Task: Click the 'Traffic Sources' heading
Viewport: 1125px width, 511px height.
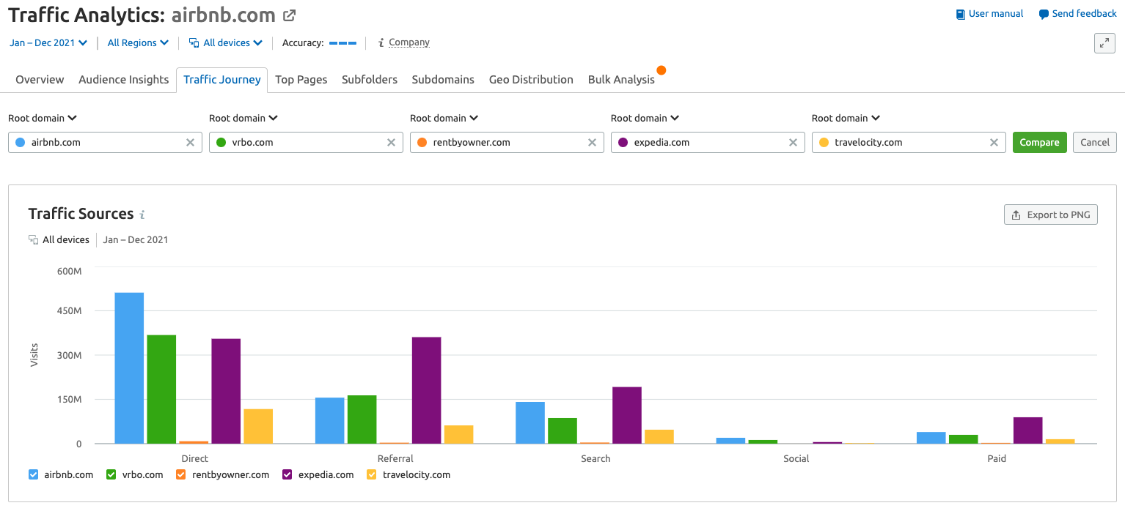Action: (81, 214)
